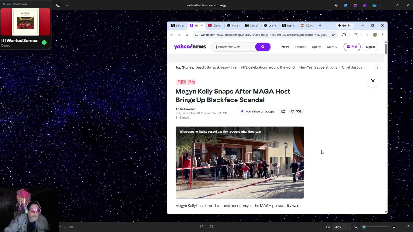Viewport: 413px width, 232px height.
Task: Zoom out with the minus magnifier in Photos
Action: (356, 227)
